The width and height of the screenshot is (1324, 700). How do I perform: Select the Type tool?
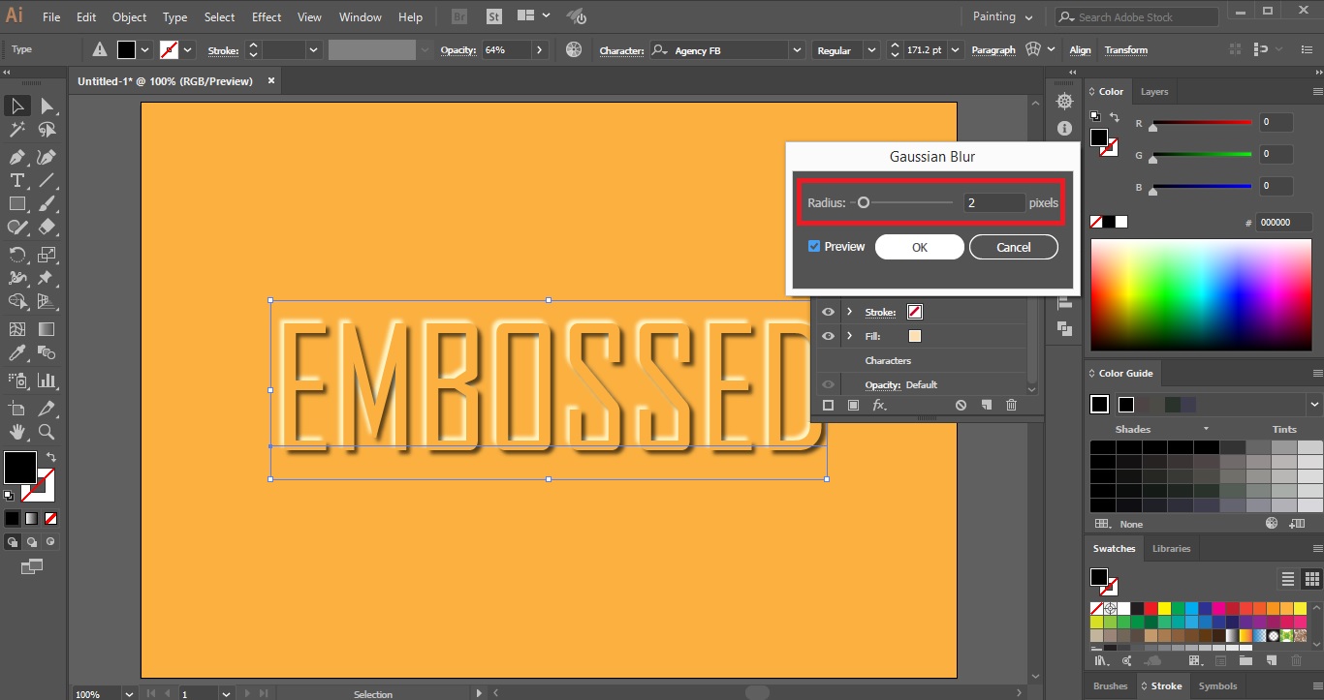(16, 181)
